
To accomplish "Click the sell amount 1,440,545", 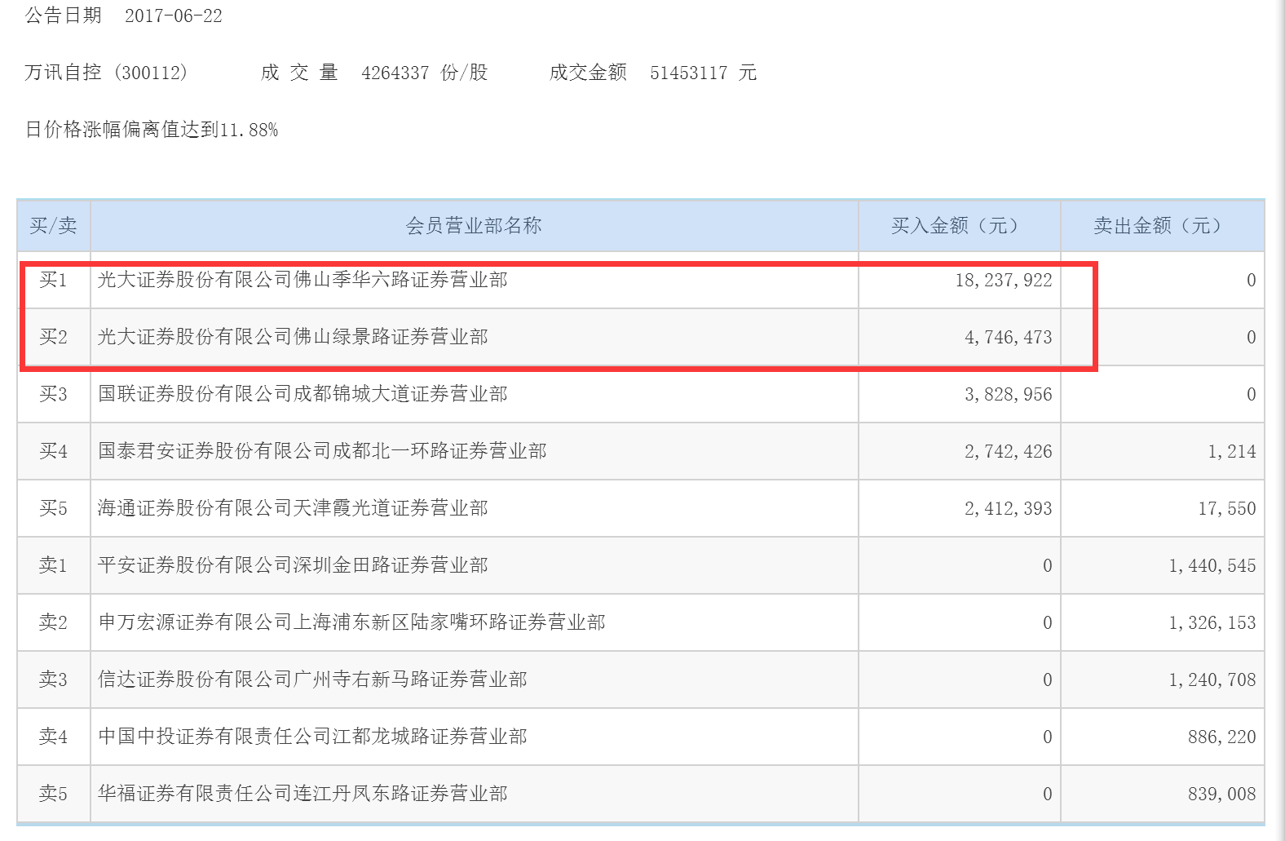I will click(1212, 566).
